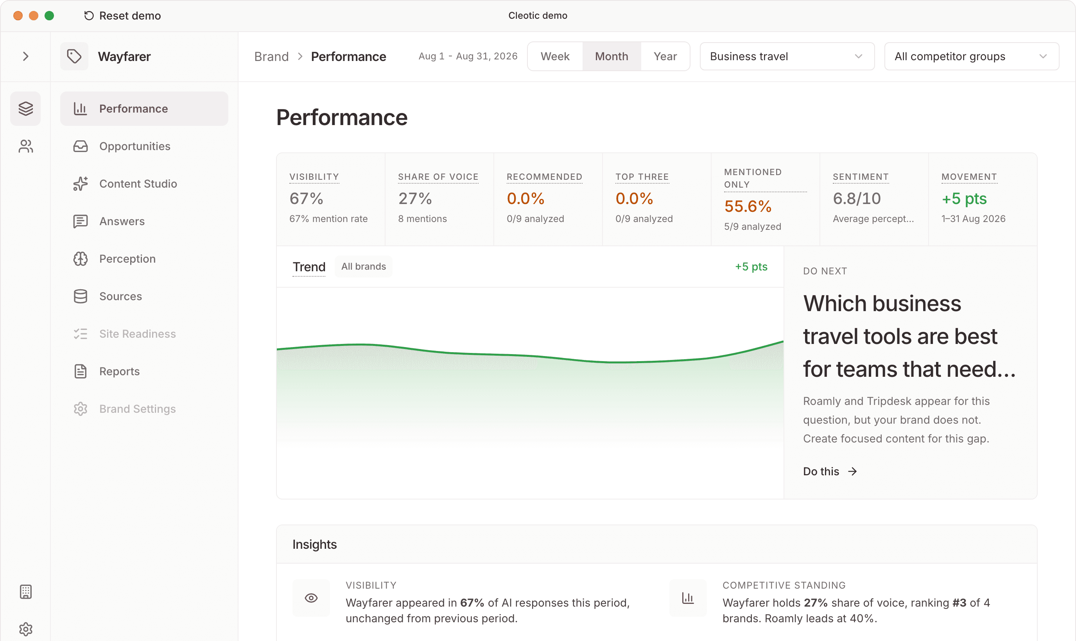Click the Sources database icon
The image size is (1076, 641).
[80, 296]
